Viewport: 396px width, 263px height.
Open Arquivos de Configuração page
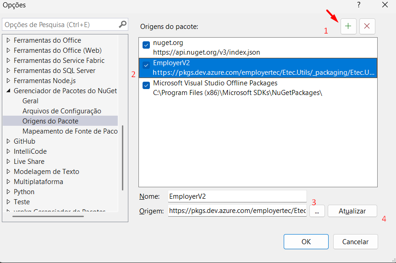pyautogui.click(x=61, y=111)
